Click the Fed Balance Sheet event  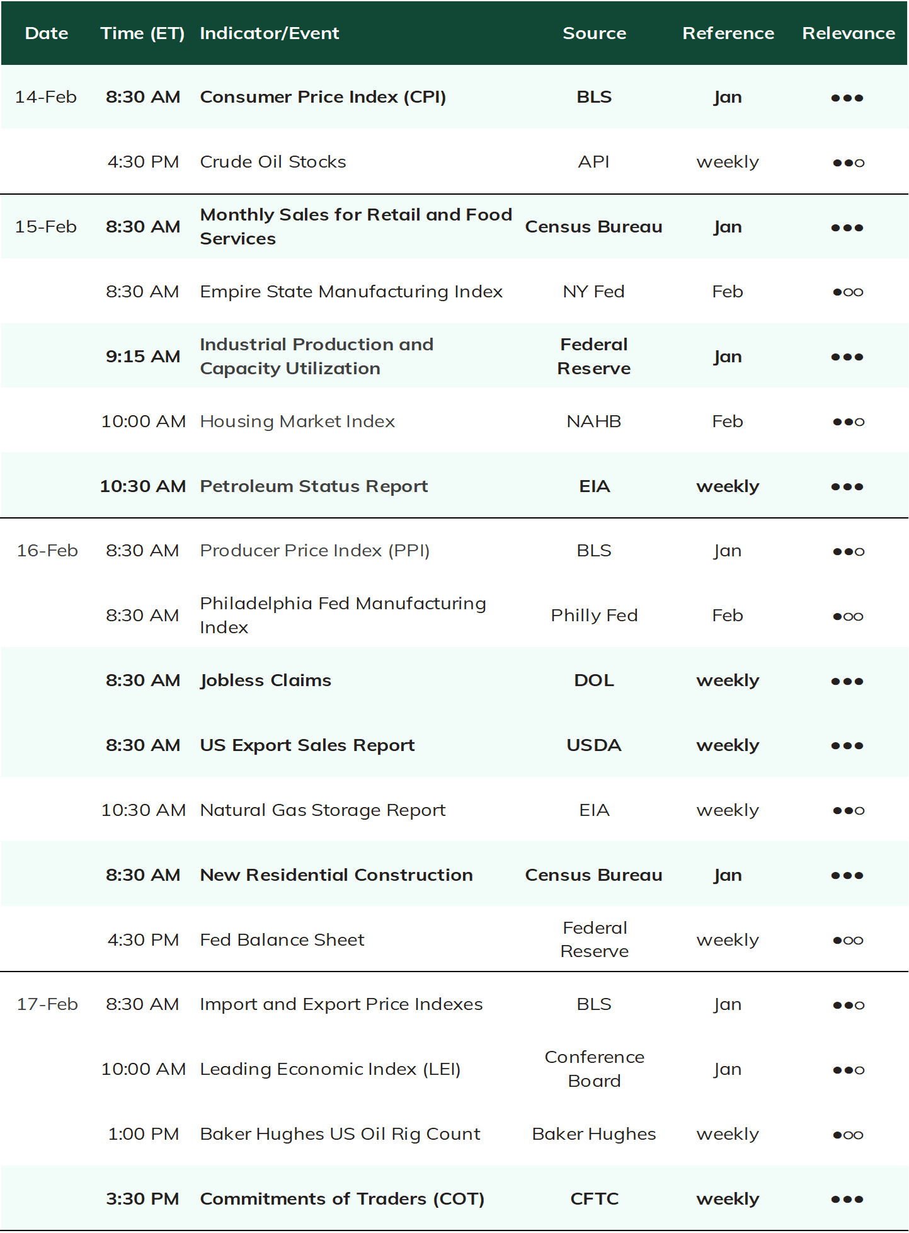click(x=282, y=940)
